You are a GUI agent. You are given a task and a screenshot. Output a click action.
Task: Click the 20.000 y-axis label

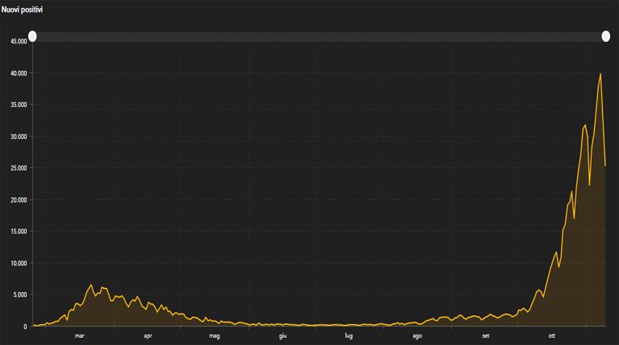pos(19,200)
